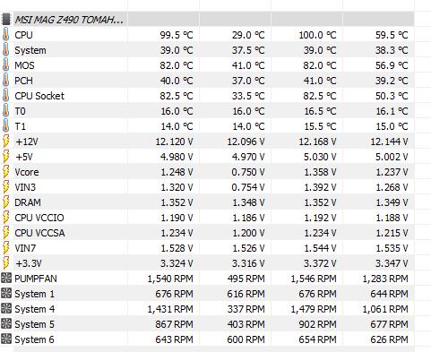Select the +12V voltage label
Screen dimensions: 431x352
click(27, 142)
